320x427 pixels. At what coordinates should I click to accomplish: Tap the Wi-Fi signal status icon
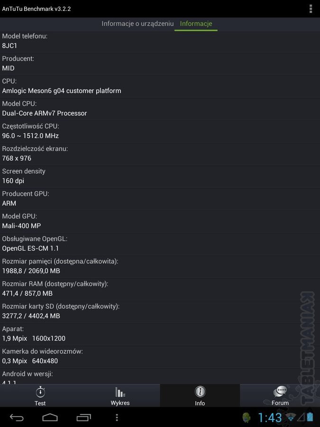pos(290,417)
